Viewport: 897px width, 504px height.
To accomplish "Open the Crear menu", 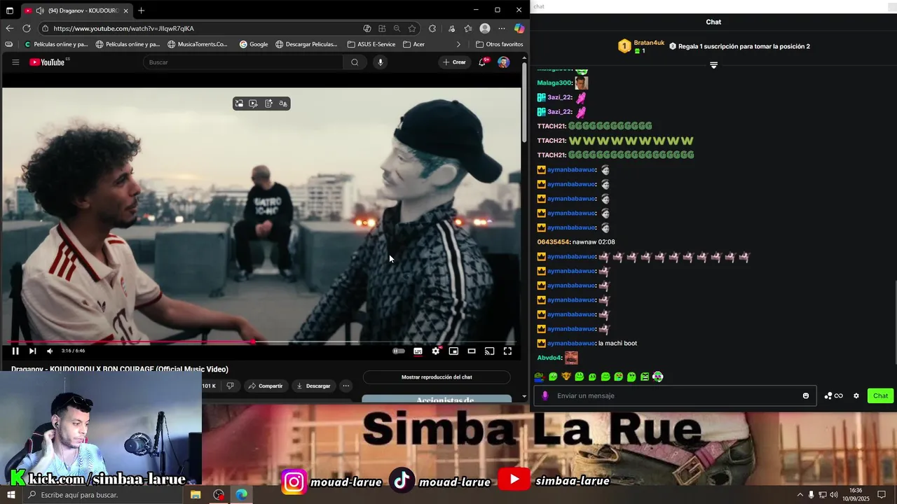I will (x=454, y=62).
